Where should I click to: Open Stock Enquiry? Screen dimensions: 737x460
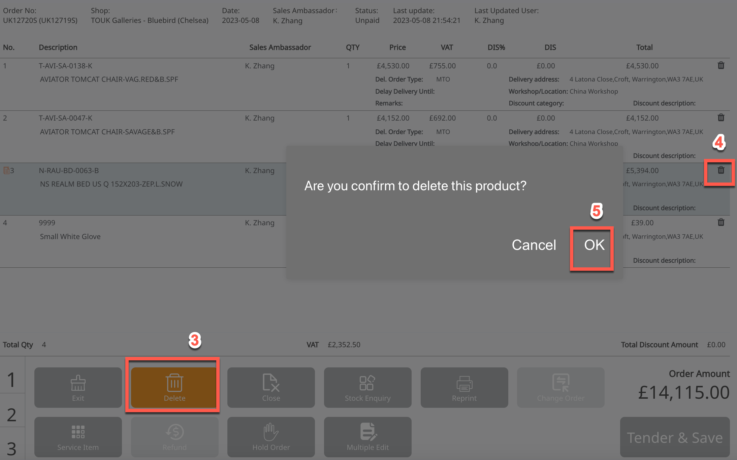point(367,387)
